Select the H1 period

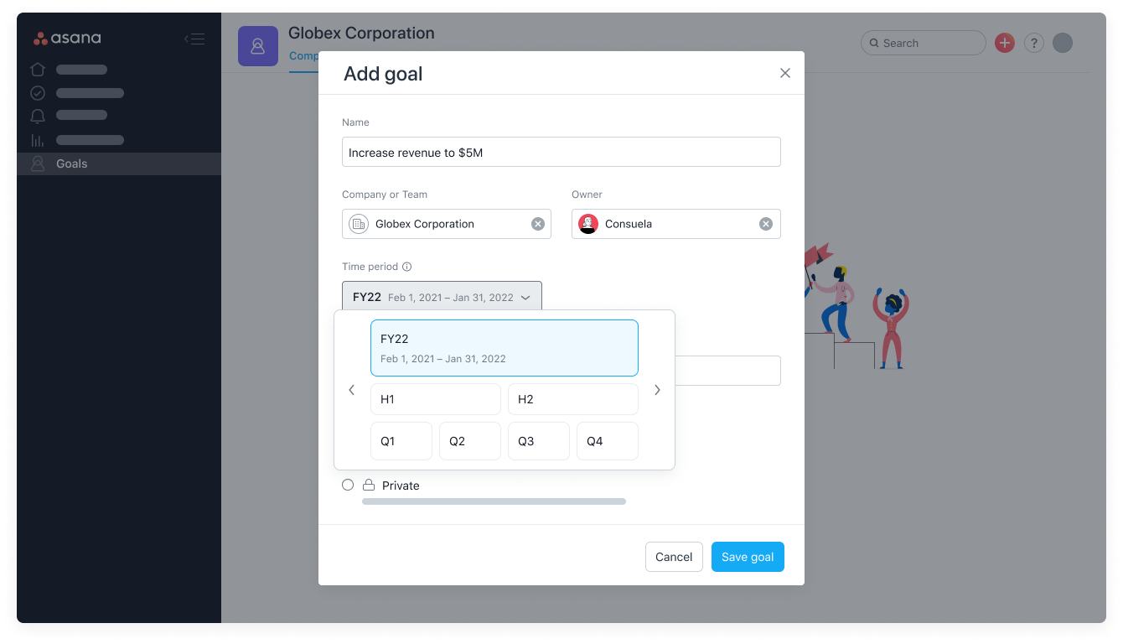coord(436,399)
